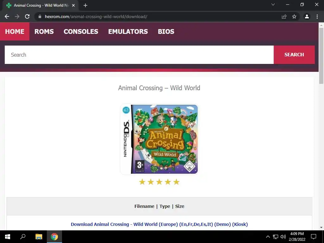Open EMULATORS navigation item
The width and height of the screenshot is (324, 243).
click(x=128, y=31)
